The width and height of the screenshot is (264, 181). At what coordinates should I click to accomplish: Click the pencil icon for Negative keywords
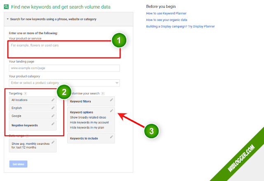53,124
